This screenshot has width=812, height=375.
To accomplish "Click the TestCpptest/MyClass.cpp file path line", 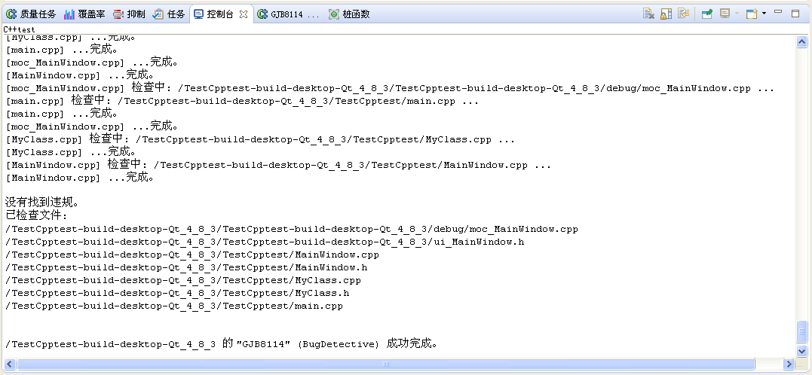I will pyautogui.click(x=183, y=280).
